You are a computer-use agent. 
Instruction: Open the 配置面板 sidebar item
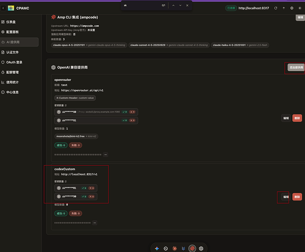[x=20, y=32]
